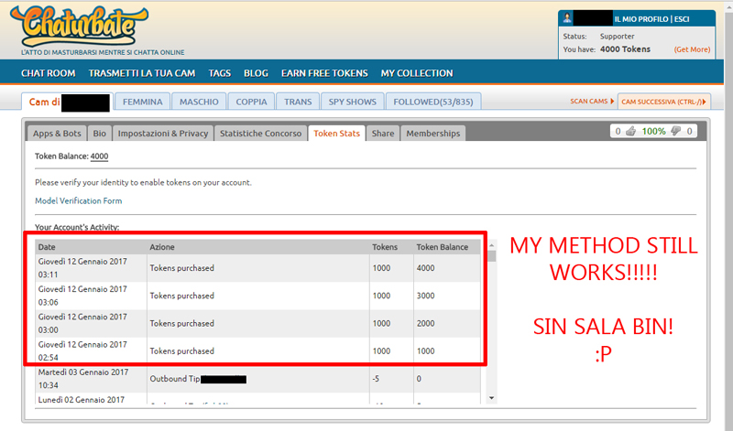This screenshot has width=733, height=431.
Task: Click the Scan Cams arrow icon
Action: click(x=612, y=102)
